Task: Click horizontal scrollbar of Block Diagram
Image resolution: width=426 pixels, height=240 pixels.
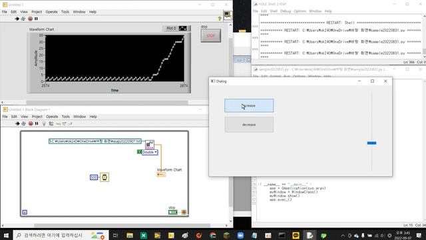Action: [x=122, y=225]
